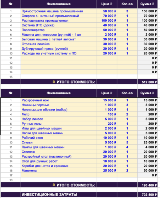
Task: Select 15 000 ₽ price of Раскроечный нож
Action: click(x=107, y=100)
